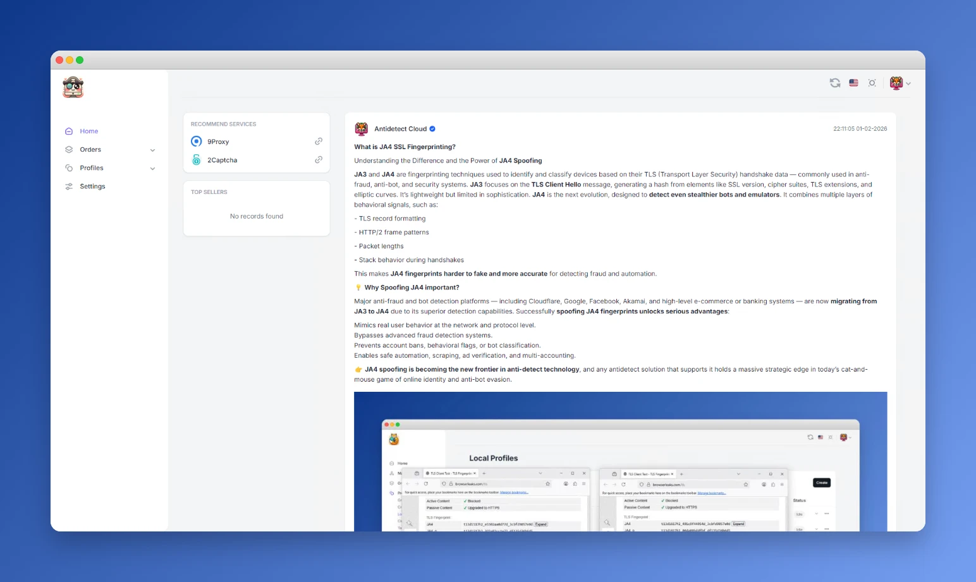
Task: Click the Local Profiles screenshot image
Action: (x=621, y=461)
